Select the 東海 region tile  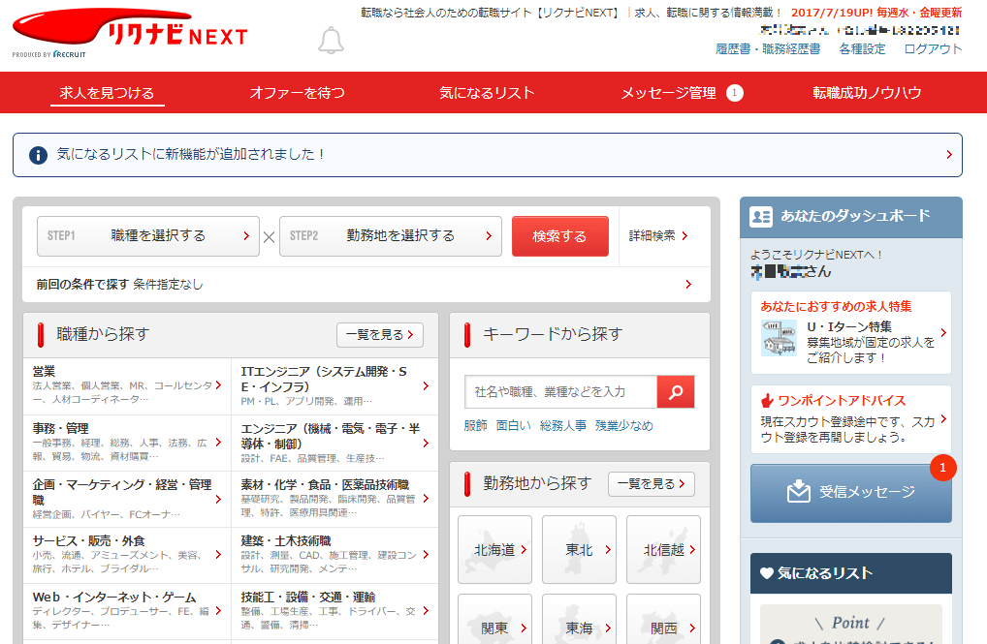tap(579, 619)
